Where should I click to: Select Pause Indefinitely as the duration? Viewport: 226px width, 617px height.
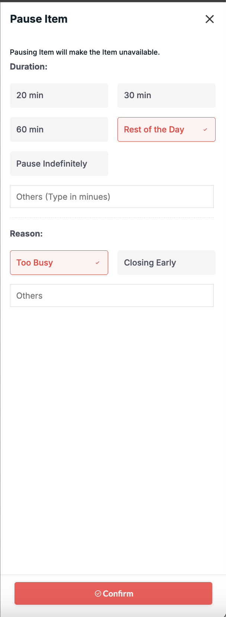point(59,164)
